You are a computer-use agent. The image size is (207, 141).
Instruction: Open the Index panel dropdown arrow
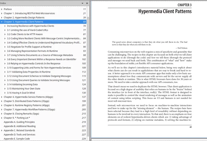click(x=82, y=3)
